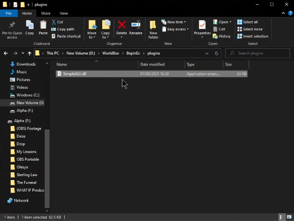This screenshot has height=221, width=294.
Task: Select the SimpleGUI.dll file
Action: tap(151, 74)
